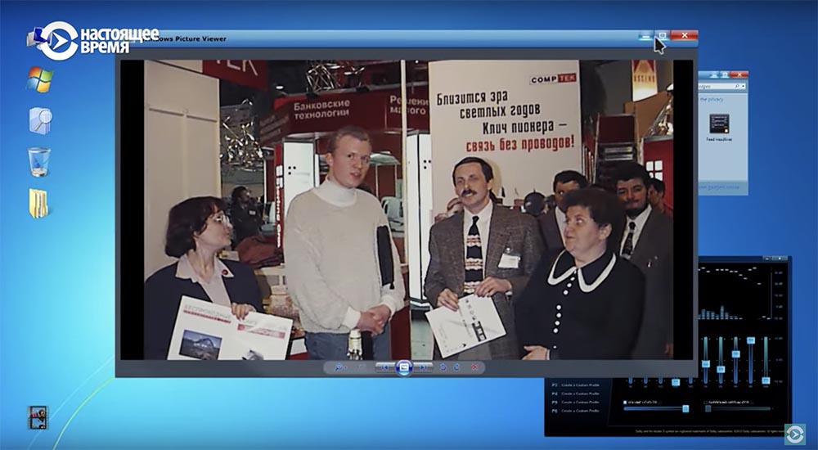Toggle the checked checkbox above the left Dolby slider
The image size is (818, 450).
point(625,403)
